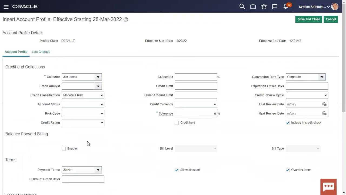Click the Collectible percentage input field
Image resolution: width=346 pixels, height=195 pixels.
click(x=196, y=77)
